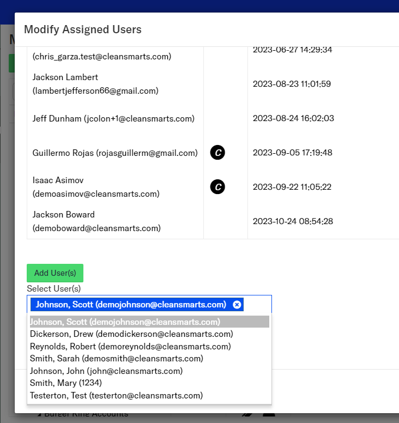Choose Dickerson, Drew in the user list
The image size is (399, 423).
[x=131, y=334]
